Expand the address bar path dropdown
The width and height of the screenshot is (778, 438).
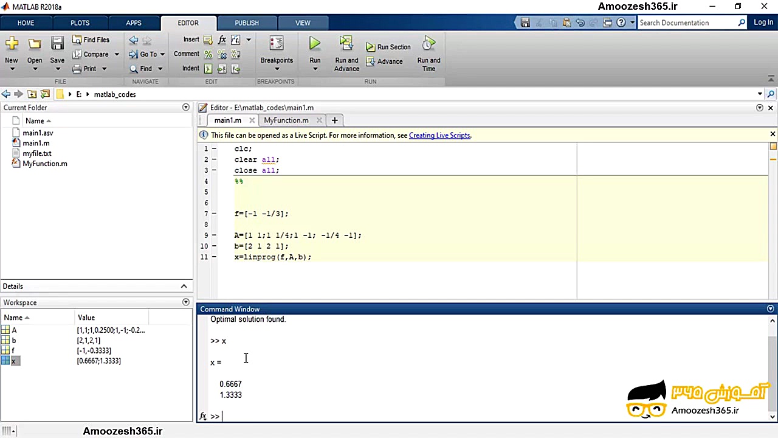pyautogui.click(x=760, y=94)
